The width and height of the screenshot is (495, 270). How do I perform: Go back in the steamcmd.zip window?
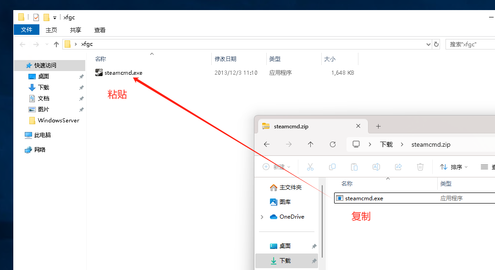point(267,144)
